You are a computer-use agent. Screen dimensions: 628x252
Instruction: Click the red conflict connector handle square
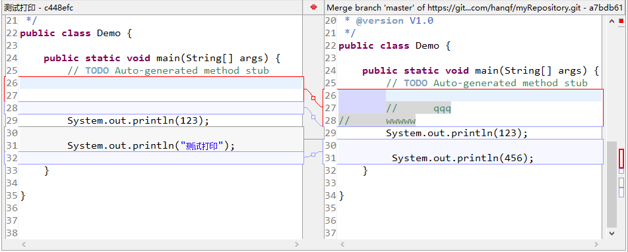[313, 98]
